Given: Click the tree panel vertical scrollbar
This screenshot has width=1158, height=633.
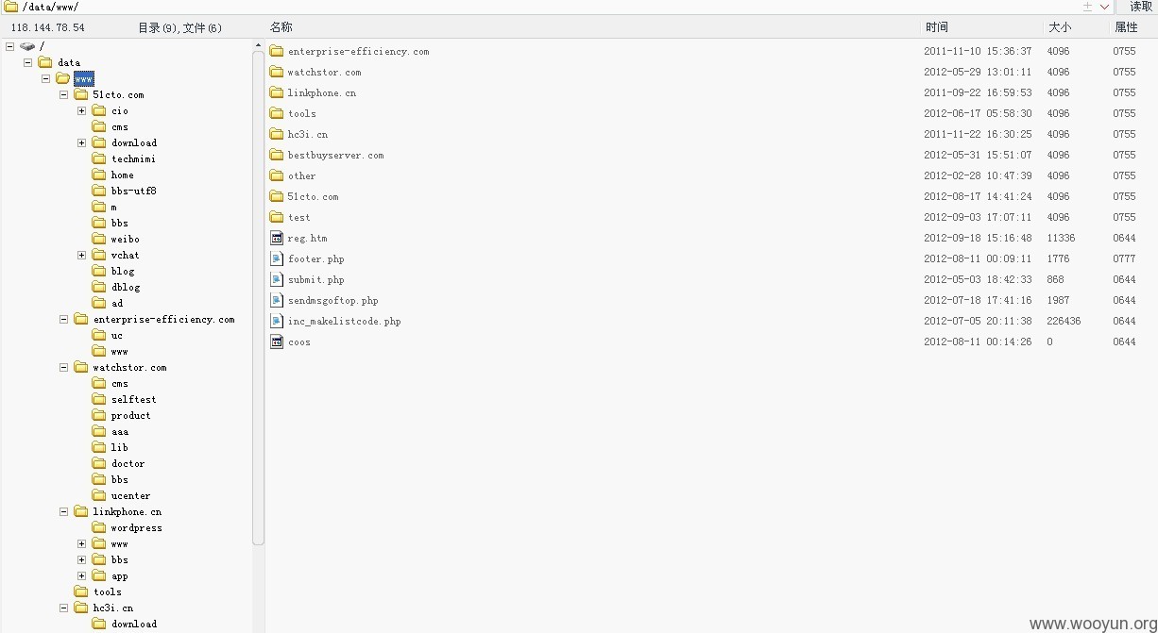Looking at the screenshot, I should click(x=259, y=297).
